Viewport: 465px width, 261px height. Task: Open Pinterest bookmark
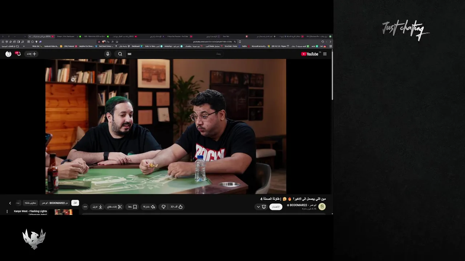(70, 46)
